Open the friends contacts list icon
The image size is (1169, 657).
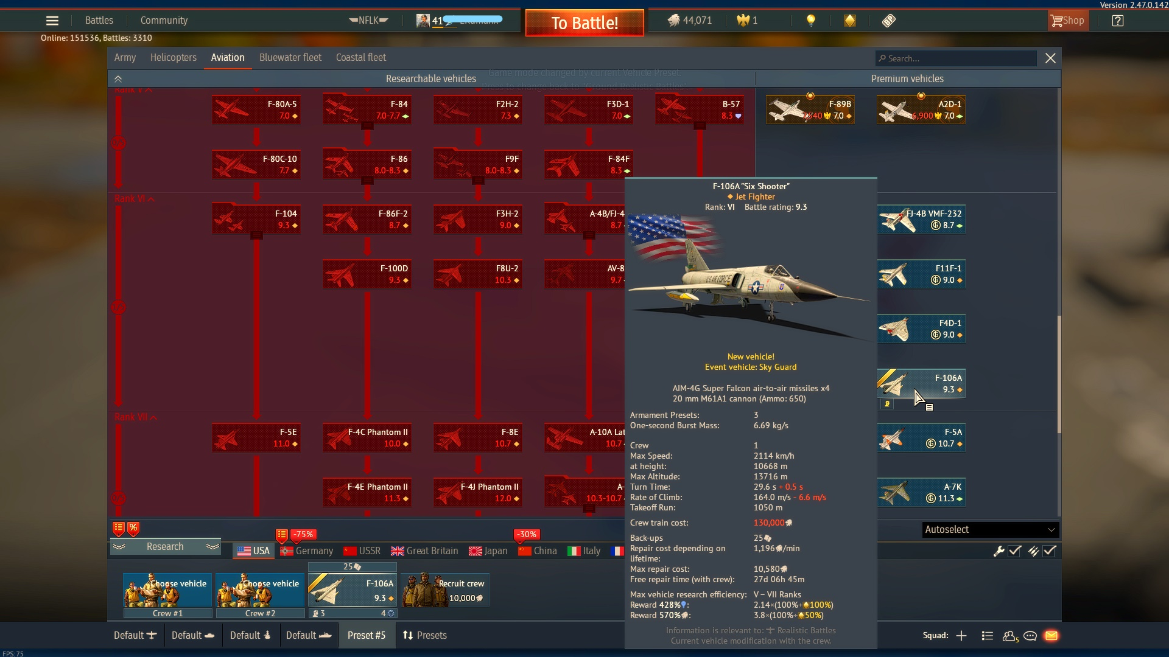pos(1009,636)
